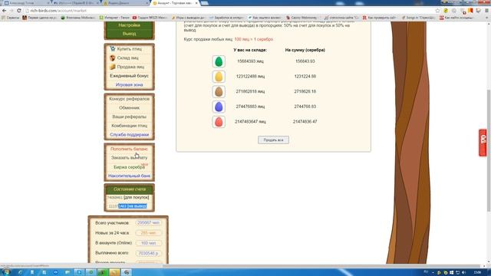Click the Новых за 24 часа value
Image resolution: width=491 pixels, height=276 pixels.
tap(148, 233)
